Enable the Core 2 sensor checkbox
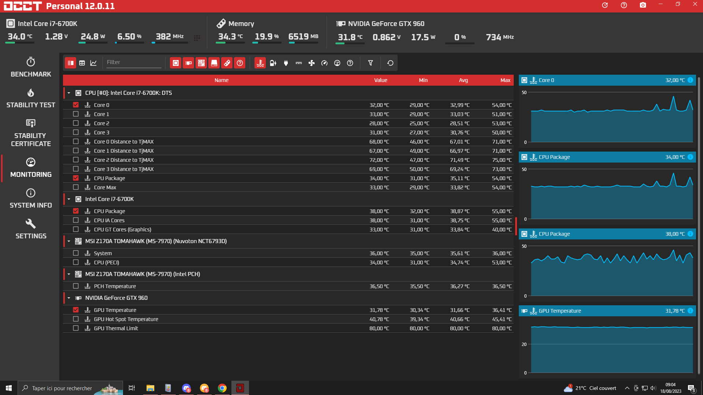The image size is (703, 395). pyautogui.click(x=76, y=123)
